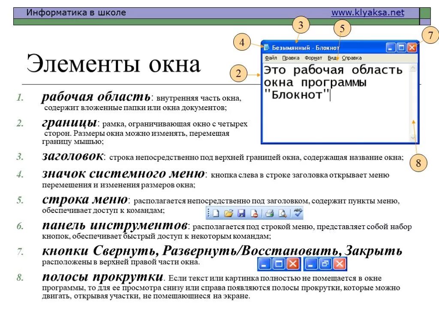
Task: Click inside the Блокнот text area
Action: pos(336,103)
